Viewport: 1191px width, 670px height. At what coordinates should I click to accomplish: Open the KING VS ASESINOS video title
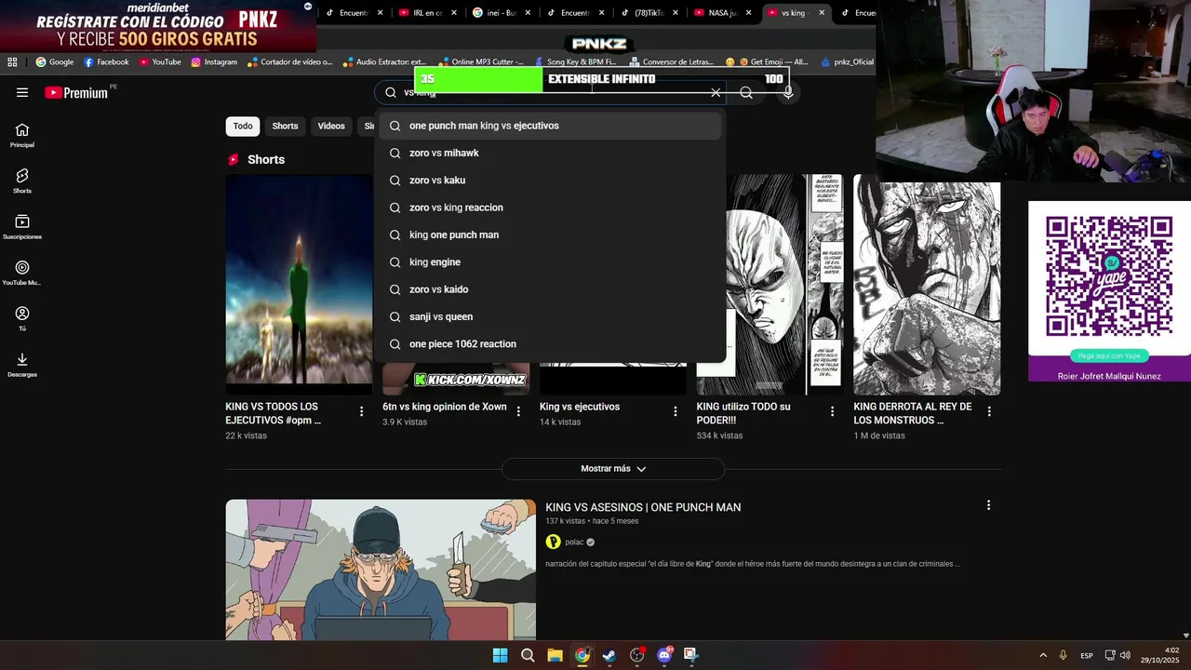(643, 507)
